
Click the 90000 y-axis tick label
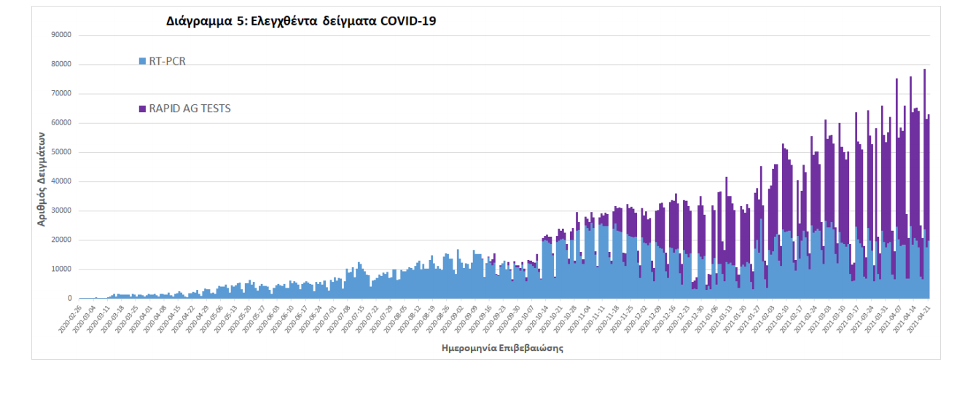click(60, 34)
